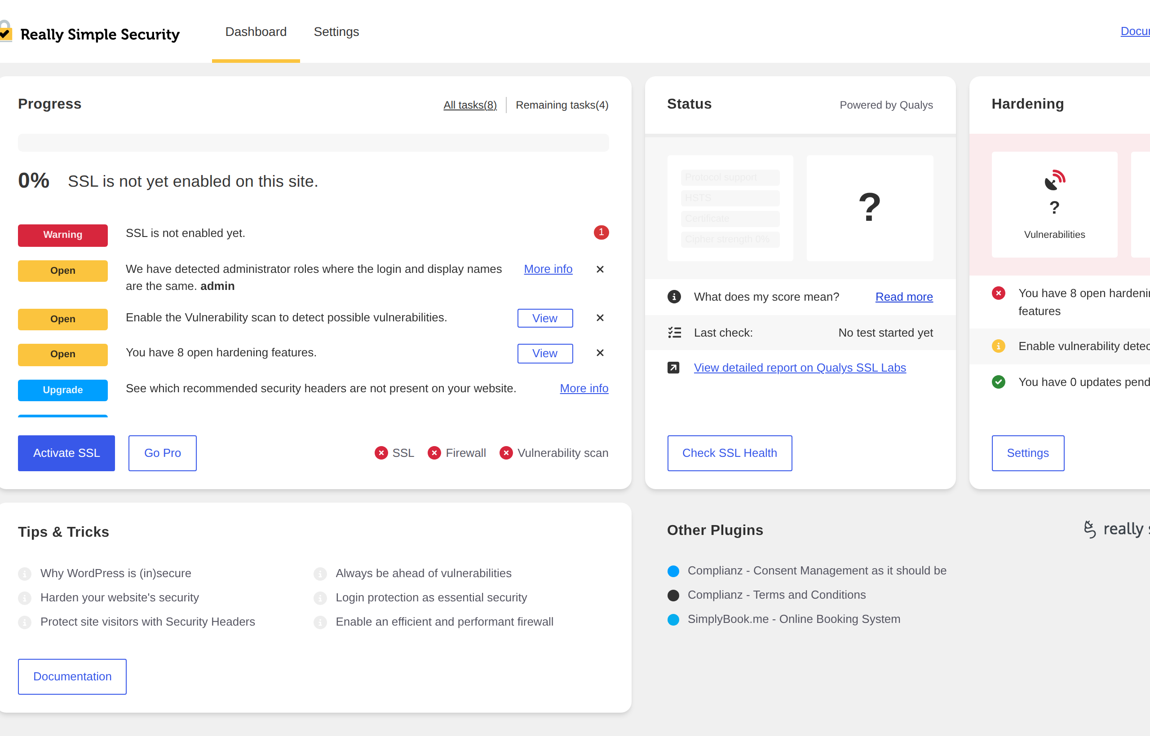Viewport: 1150px width, 736px height.
Task: Open More info for administrator roles task
Action: click(548, 269)
